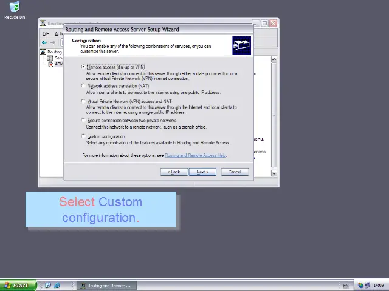The width and height of the screenshot is (389, 291).
Task: Click the Show Desktop Quick Launch icon
Action: coord(47,286)
